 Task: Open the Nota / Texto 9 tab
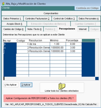click(x=35, y=29)
